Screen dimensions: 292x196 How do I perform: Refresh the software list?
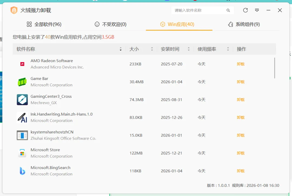click(x=245, y=10)
